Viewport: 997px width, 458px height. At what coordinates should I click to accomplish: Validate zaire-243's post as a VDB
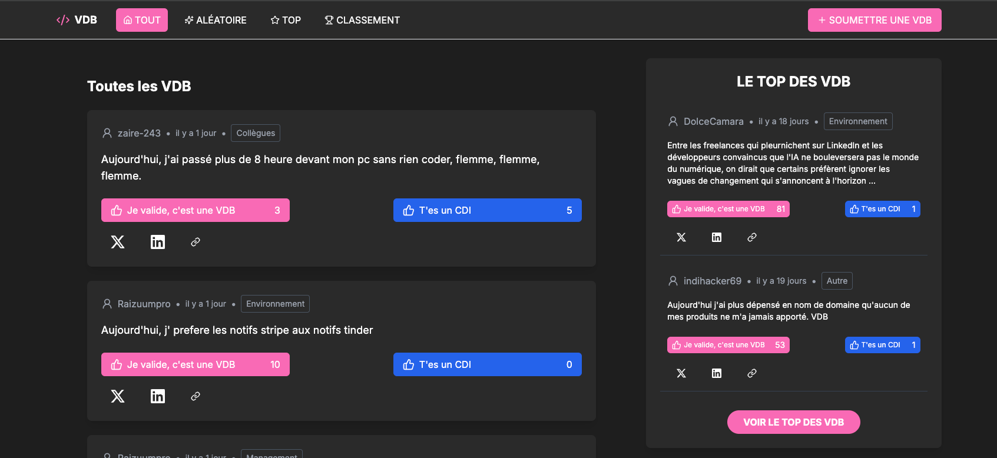click(196, 210)
